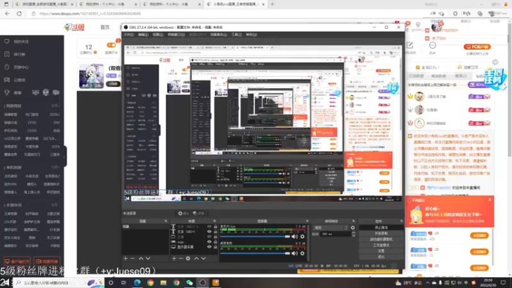Click 开始录制 button in OBS Controls

(381, 234)
